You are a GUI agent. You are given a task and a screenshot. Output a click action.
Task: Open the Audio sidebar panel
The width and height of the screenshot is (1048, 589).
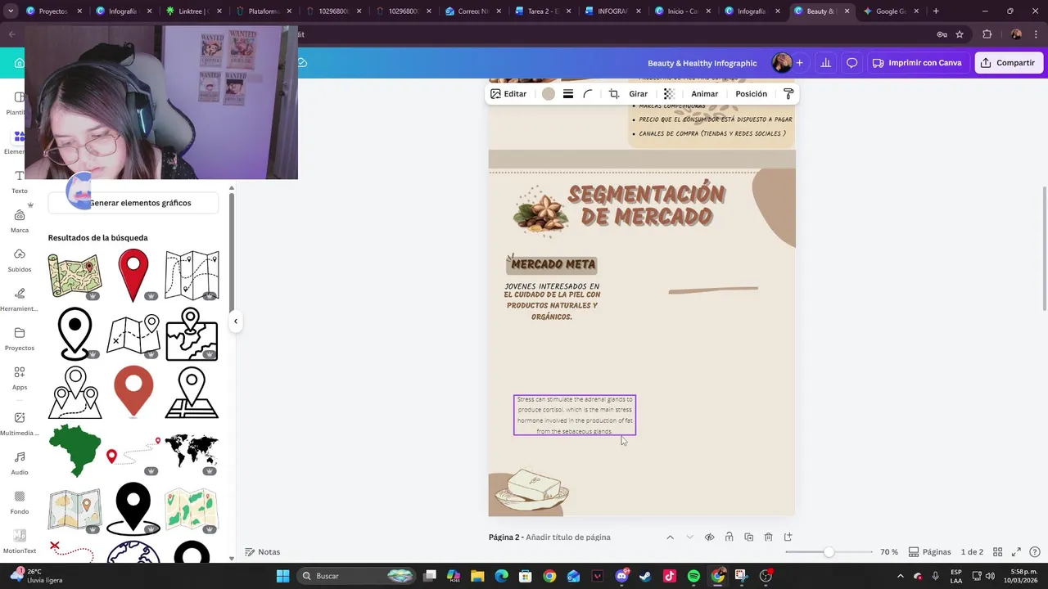pos(20,463)
